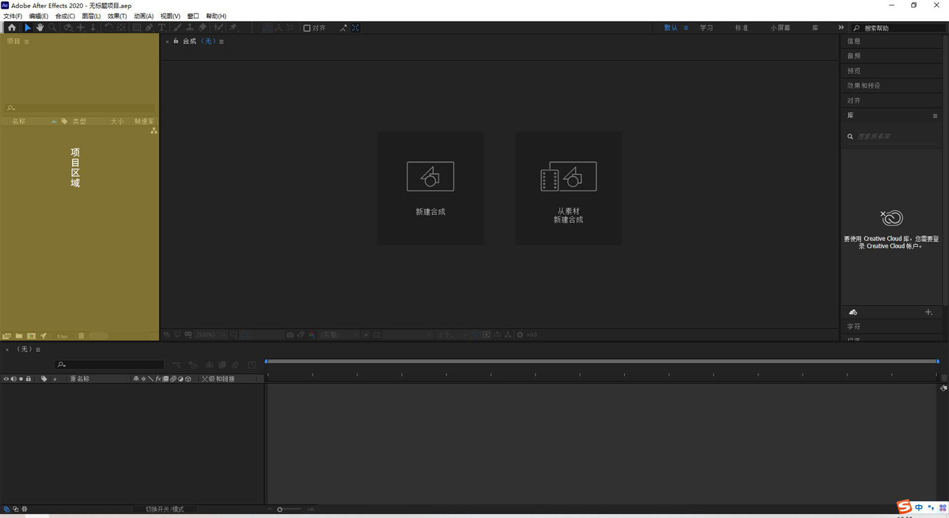Click the interpret footage icon in project panel
Viewport: 949px width, 518px height.
tap(7, 336)
